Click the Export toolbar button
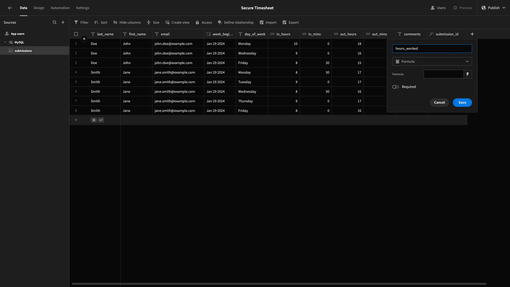Image resolution: width=510 pixels, height=287 pixels. coord(291,23)
